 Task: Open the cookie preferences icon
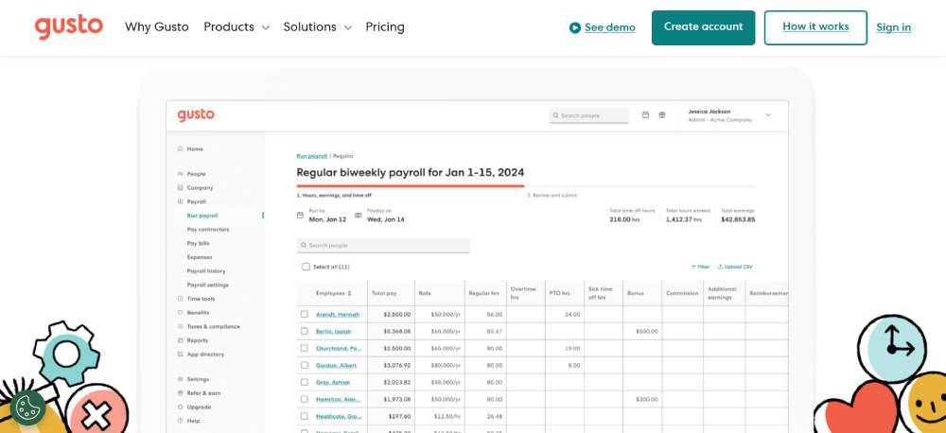coord(28,407)
